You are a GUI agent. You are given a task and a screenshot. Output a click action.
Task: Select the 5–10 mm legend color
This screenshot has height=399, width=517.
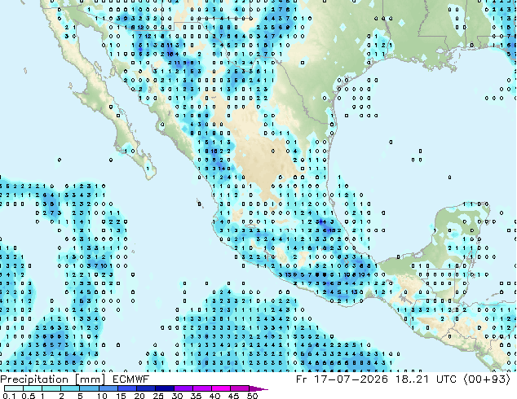[x=89, y=388]
